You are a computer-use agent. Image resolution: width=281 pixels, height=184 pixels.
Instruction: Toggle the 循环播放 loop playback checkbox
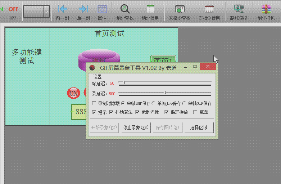click(x=167, y=112)
